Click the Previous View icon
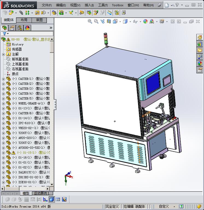204x210 pixels. point(103,21)
